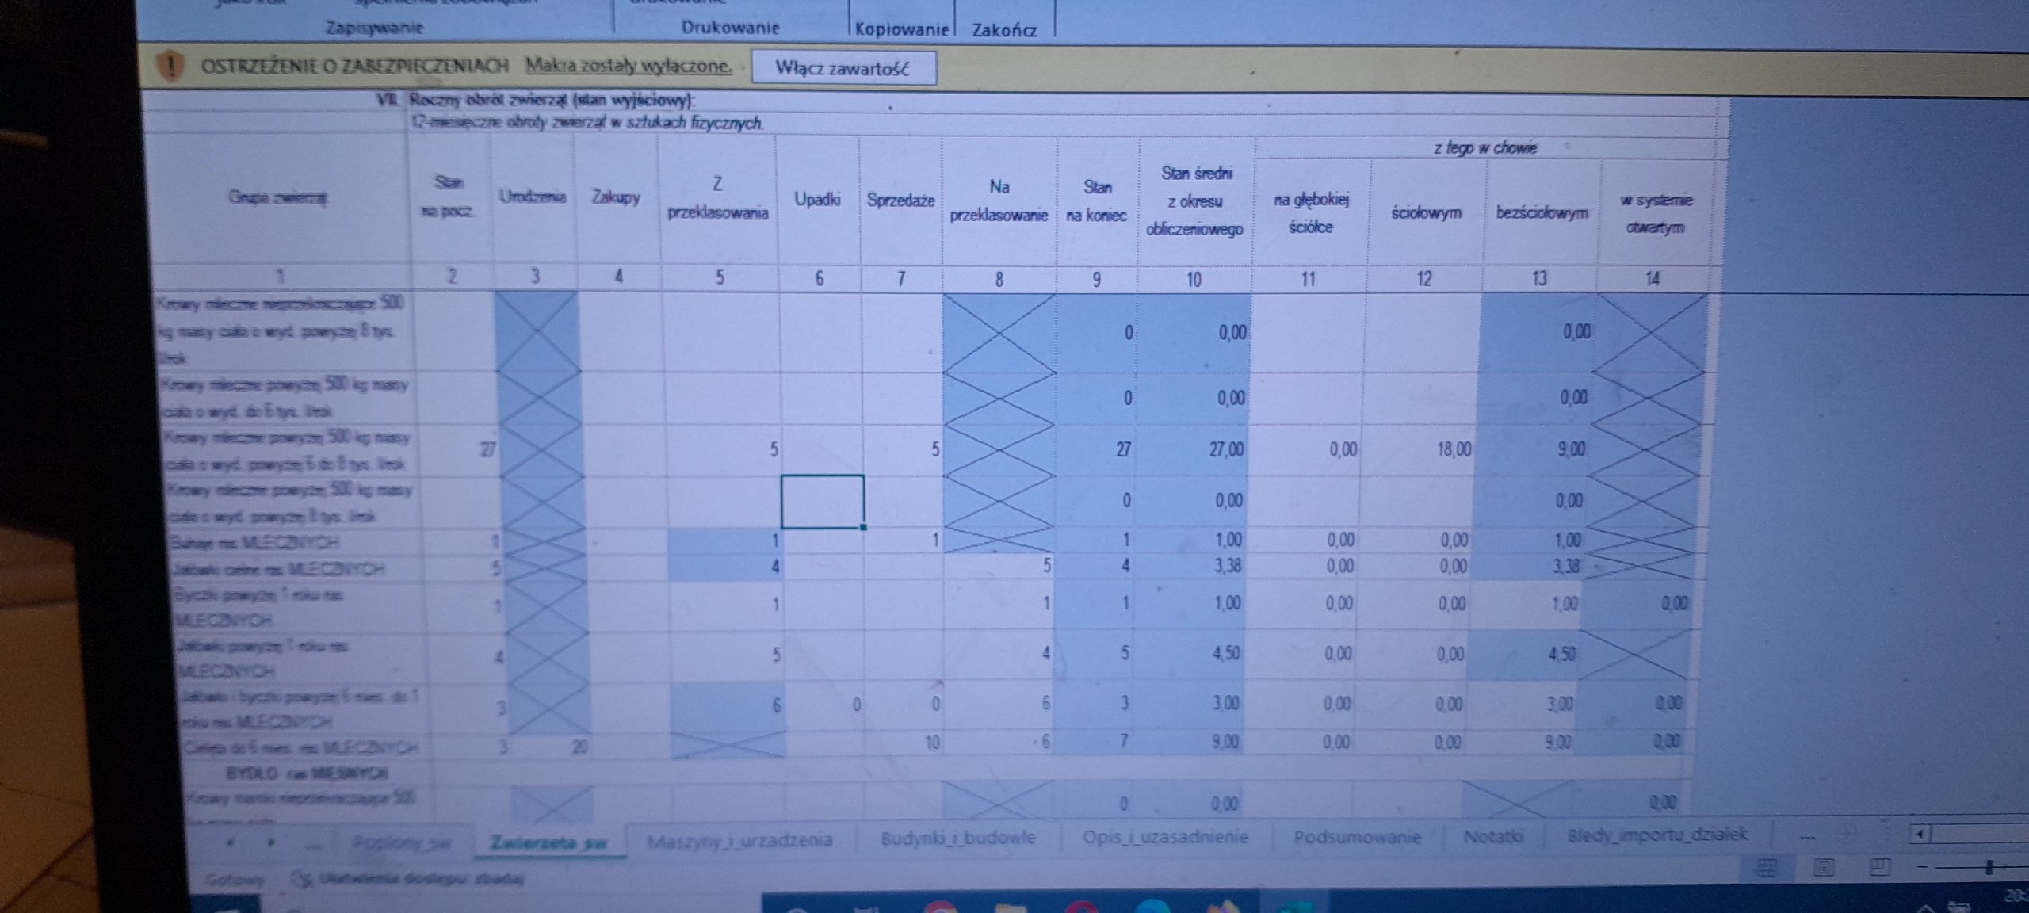Click the 'Makra zostały wyłączone' link
This screenshot has width=2029, height=913.
pos(629,66)
